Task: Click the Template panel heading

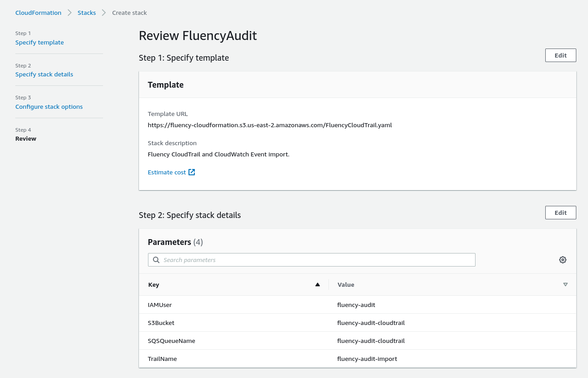Action: [166, 84]
